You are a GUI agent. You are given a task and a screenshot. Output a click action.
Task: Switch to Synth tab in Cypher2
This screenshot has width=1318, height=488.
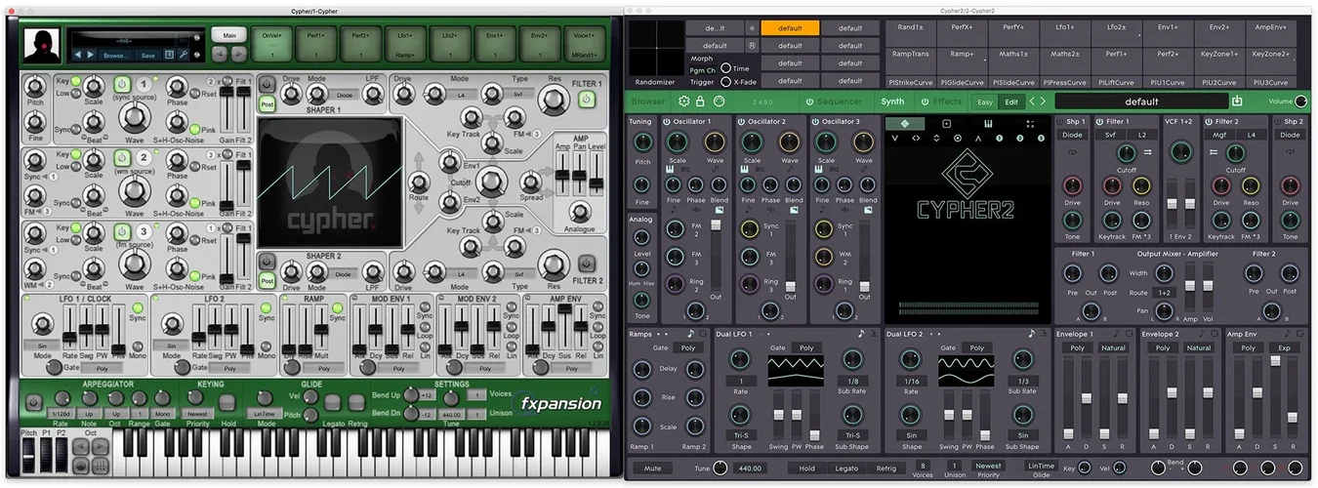(892, 102)
